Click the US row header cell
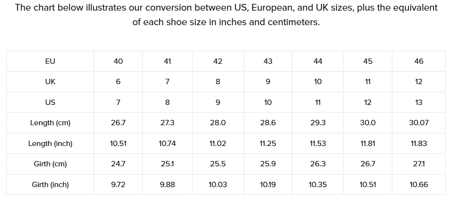 pos(50,102)
